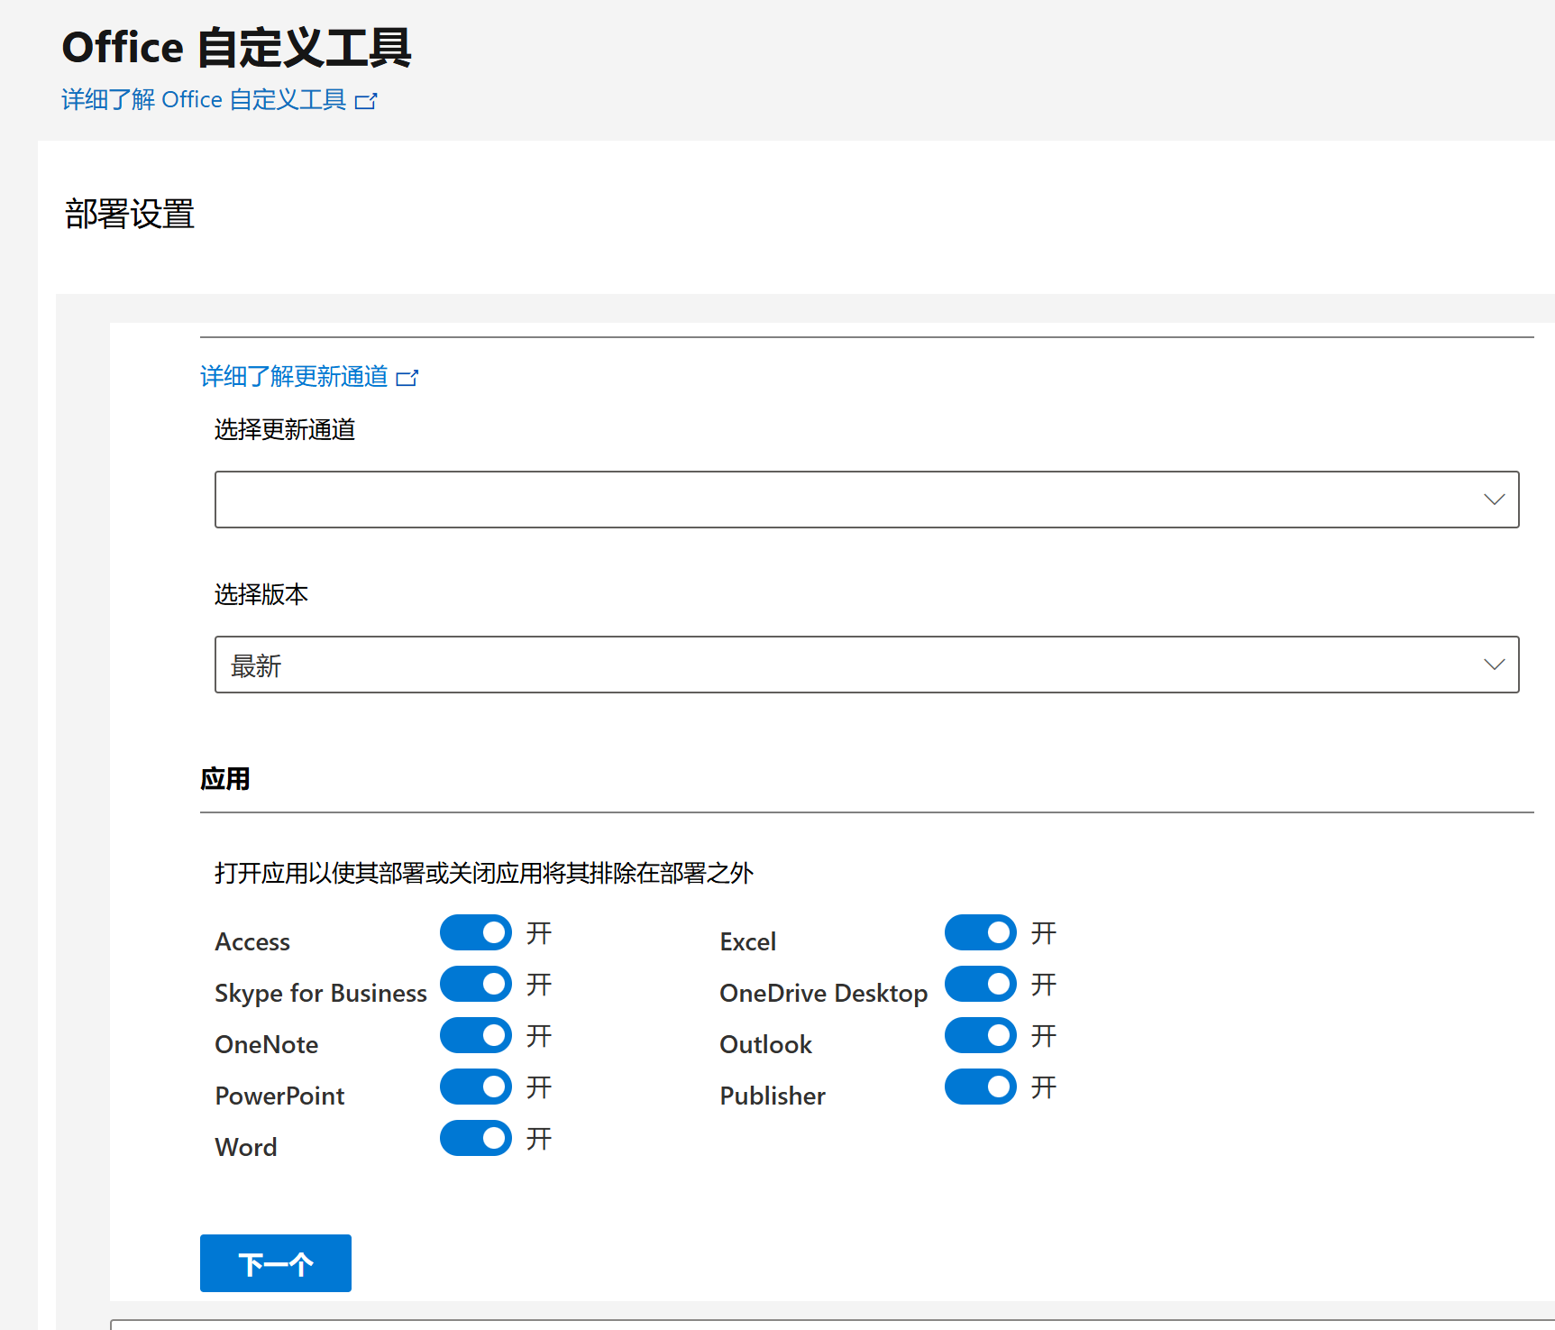
Task: Click external link icon beside Office 自定义工具 link
Action: tap(366, 101)
